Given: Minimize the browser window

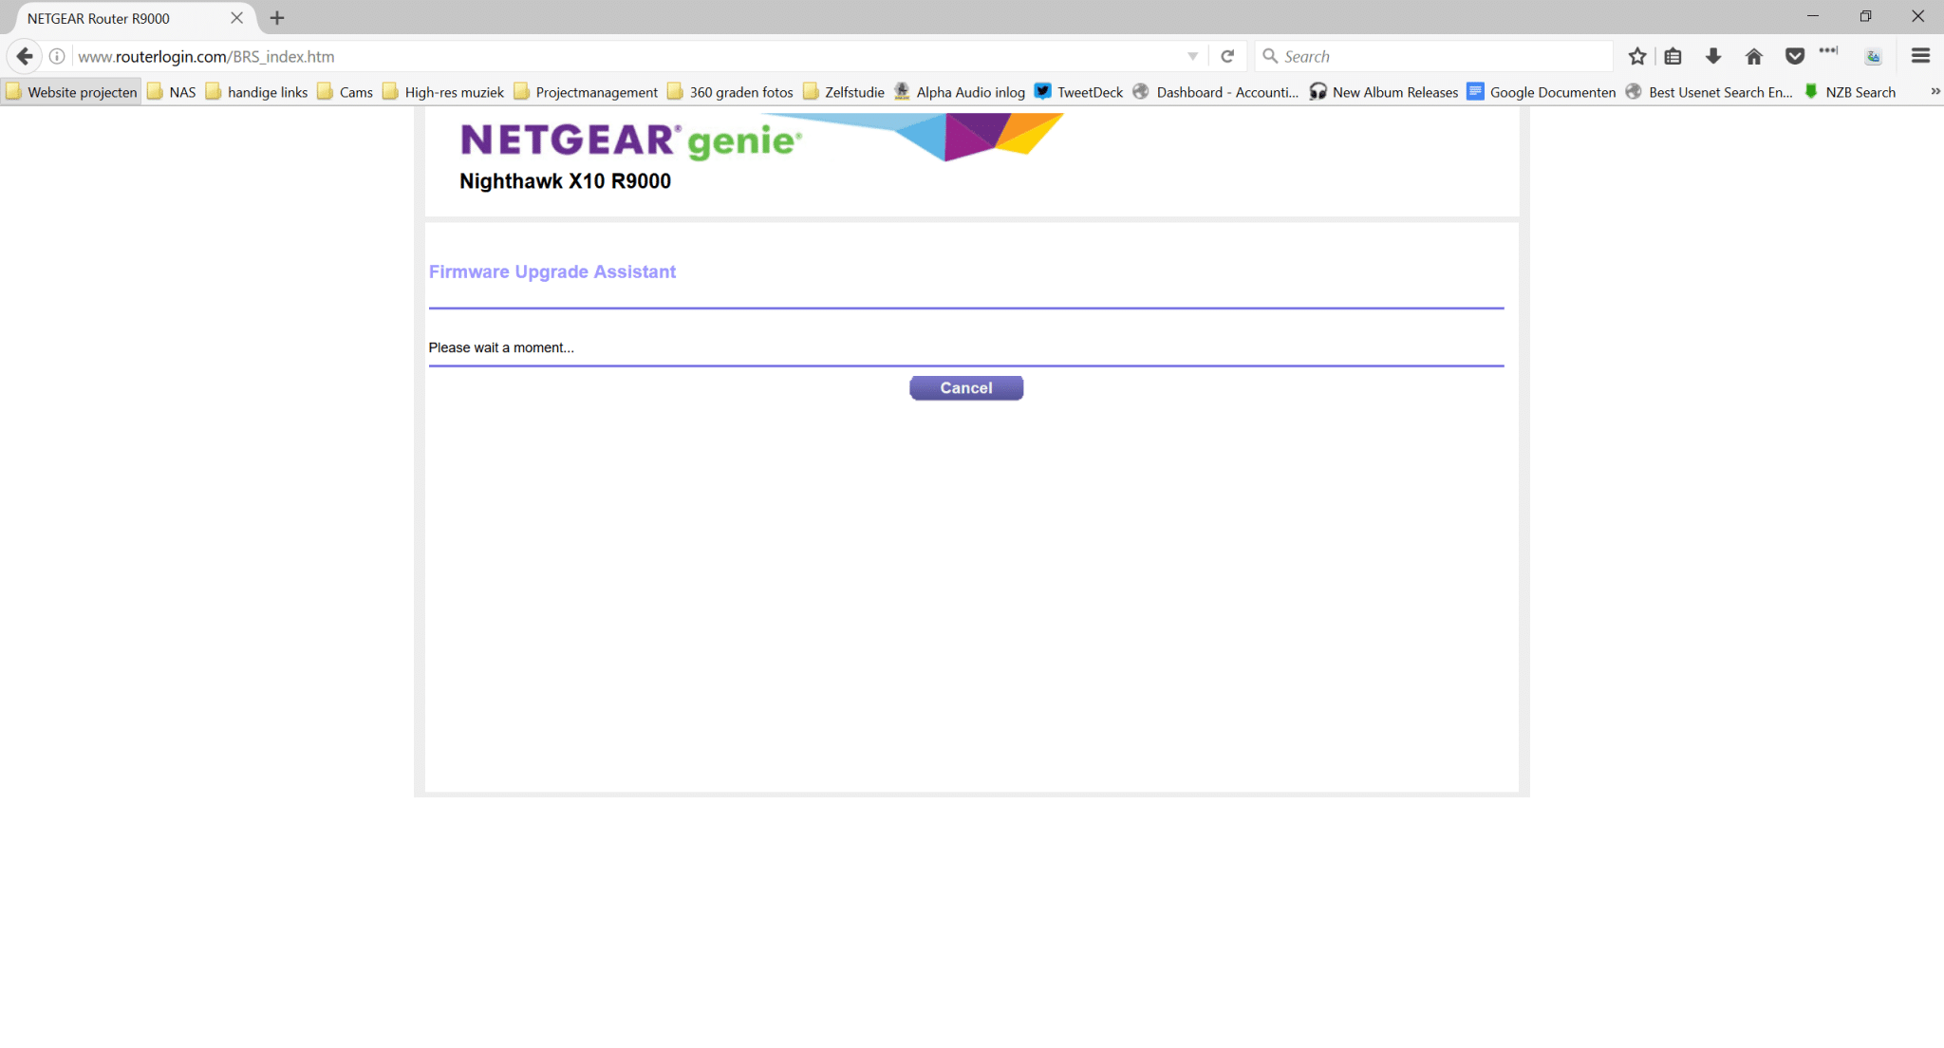Looking at the screenshot, I should (x=1813, y=16).
